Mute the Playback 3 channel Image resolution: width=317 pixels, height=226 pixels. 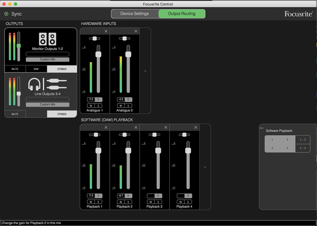[x=151, y=202]
